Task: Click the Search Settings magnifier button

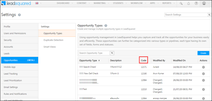Action: [x=209, y=15]
